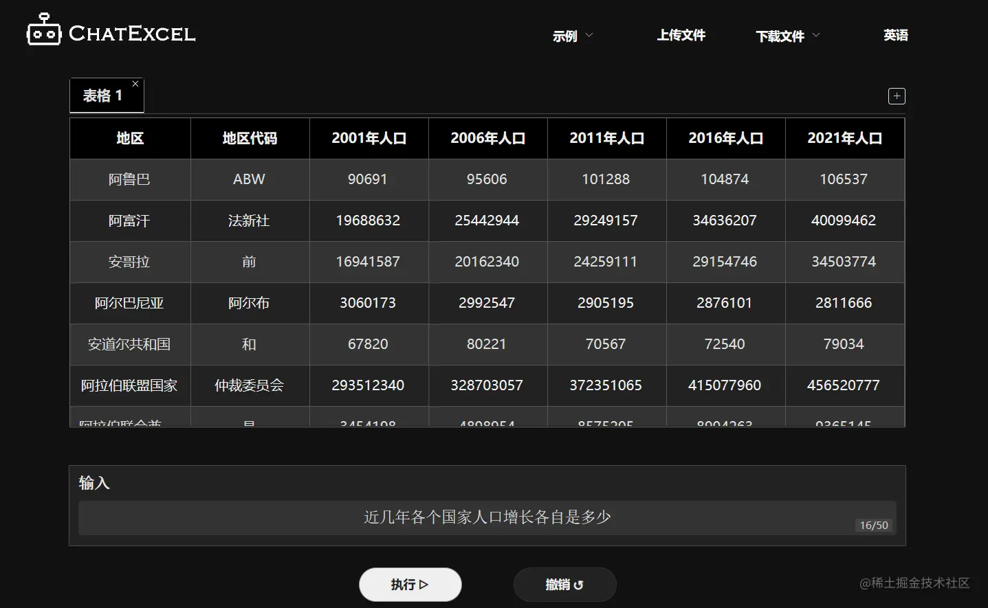
Task: Select the 地区 column header
Action: (130, 138)
